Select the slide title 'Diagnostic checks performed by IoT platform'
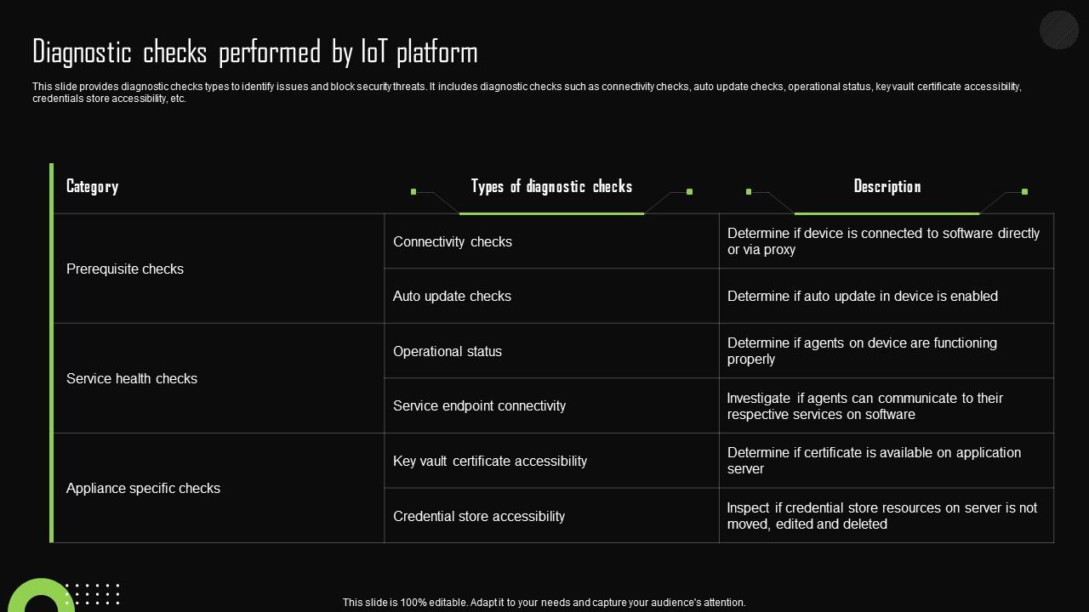The height and width of the screenshot is (612, 1089). tap(255, 53)
